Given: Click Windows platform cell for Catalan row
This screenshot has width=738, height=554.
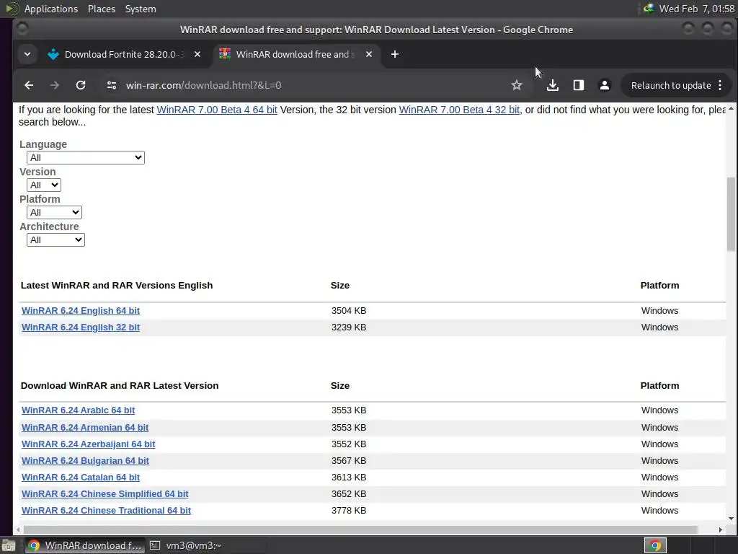Looking at the screenshot, I should click(x=659, y=478).
